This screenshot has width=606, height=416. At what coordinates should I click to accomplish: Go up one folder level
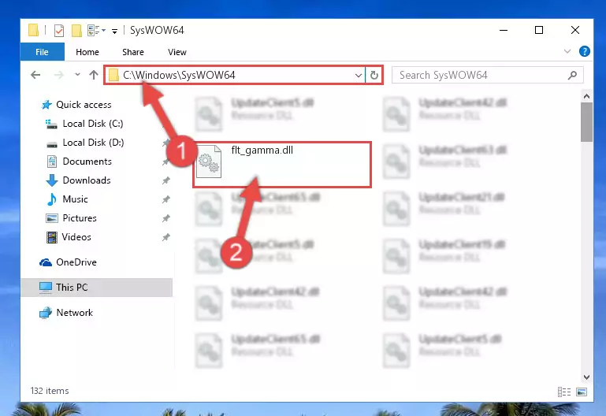(x=94, y=75)
